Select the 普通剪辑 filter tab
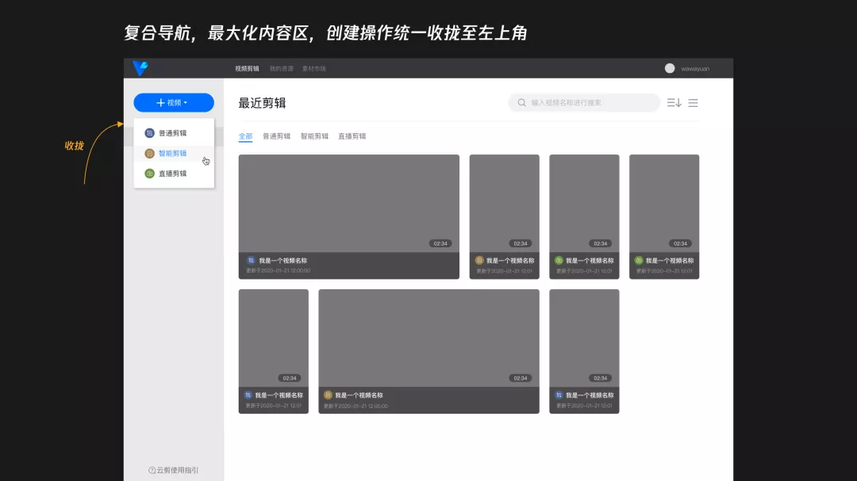This screenshot has height=481, width=857. tap(277, 136)
